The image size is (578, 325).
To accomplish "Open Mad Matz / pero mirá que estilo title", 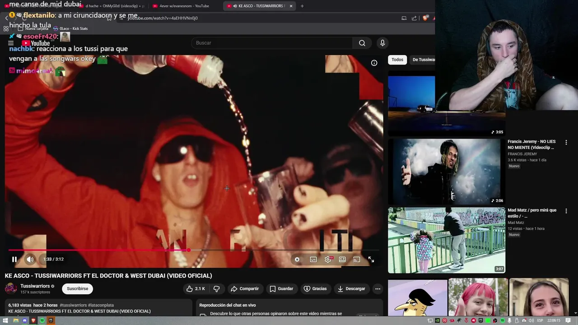I will 532,213.
